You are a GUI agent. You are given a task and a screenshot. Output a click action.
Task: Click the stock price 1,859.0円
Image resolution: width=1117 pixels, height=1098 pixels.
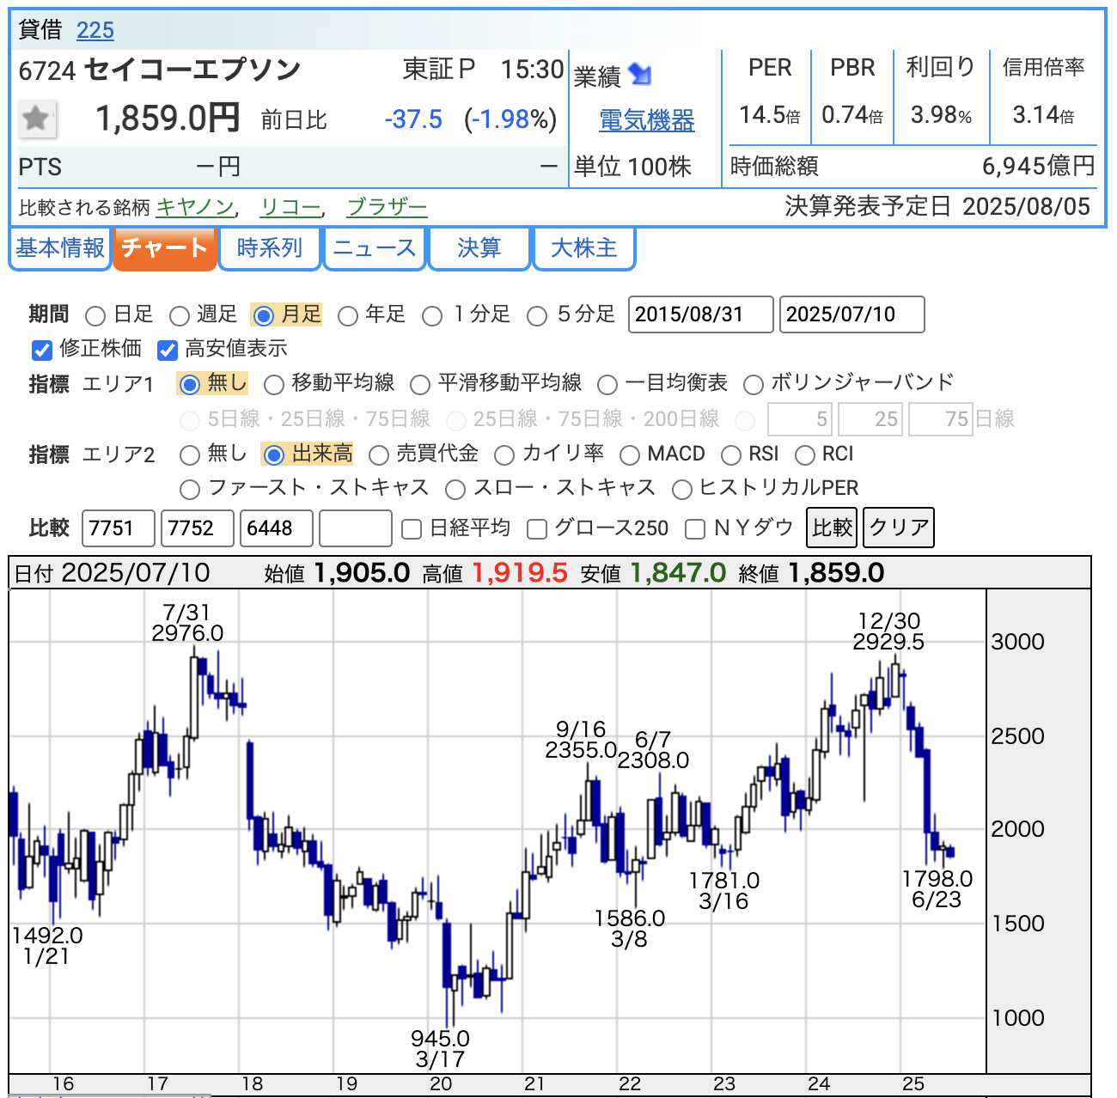(168, 119)
